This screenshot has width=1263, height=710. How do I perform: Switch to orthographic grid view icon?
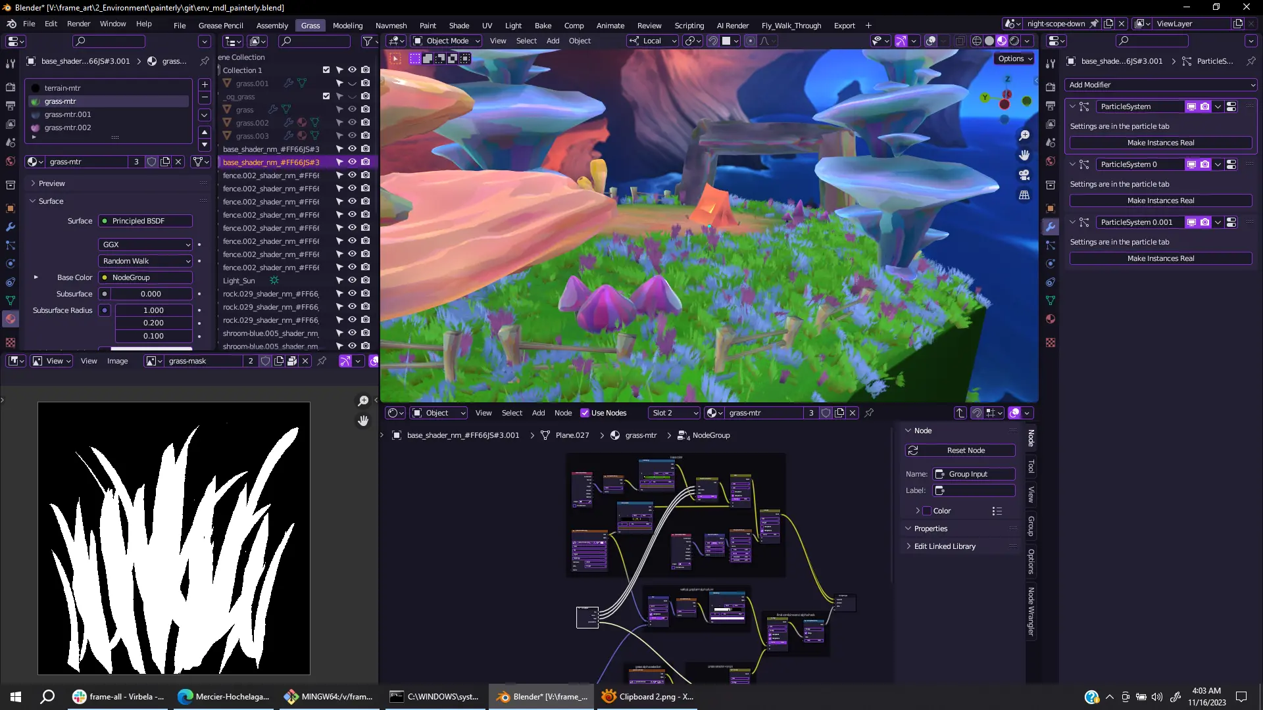click(1024, 195)
